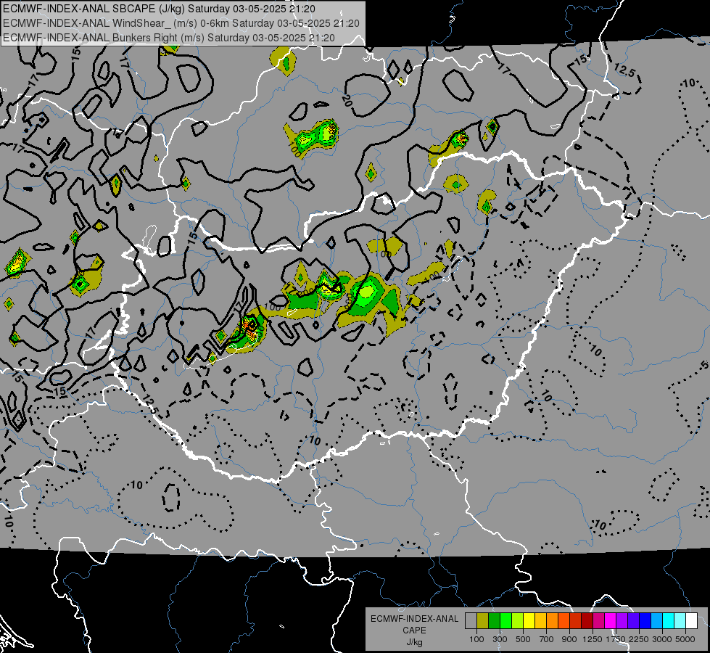Click the legend scale value 300
The height and width of the screenshot is (653, 710).
[500, 639]
